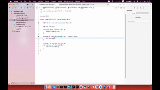Viewport: 160px width, 90px height.
Task: Open LaunchScreen.storyboard
Action: (23, 27)
